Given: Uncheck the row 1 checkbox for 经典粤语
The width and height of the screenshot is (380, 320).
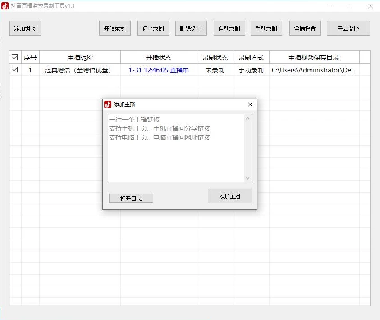Looking at the screenshot, I should [15, 70].
